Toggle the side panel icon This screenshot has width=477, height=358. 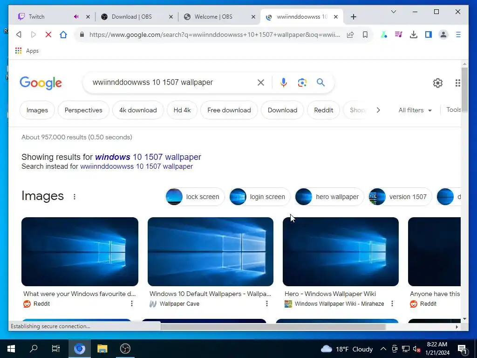429,34
